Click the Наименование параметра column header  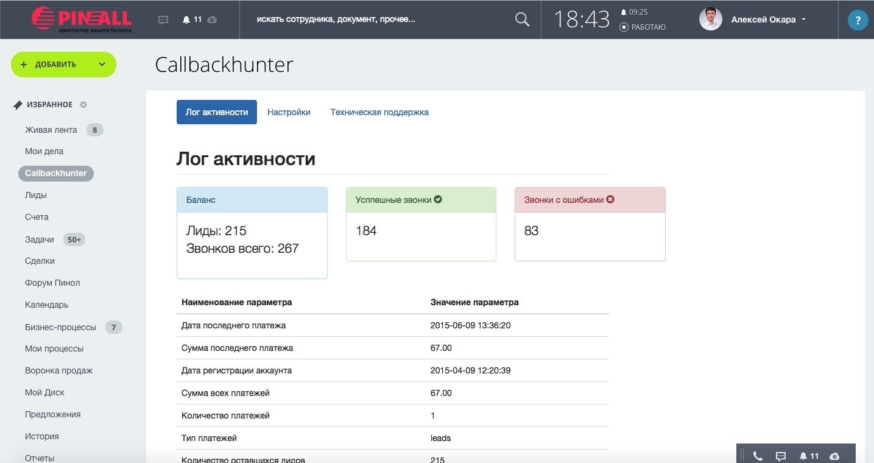[x=236, y=302]
